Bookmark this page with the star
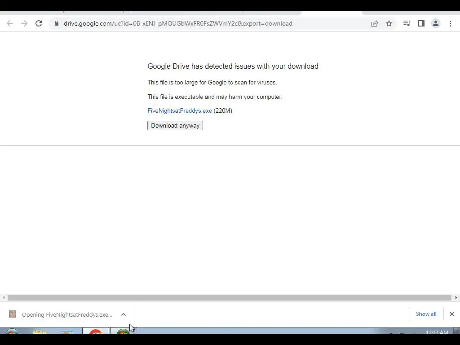Viewport: 460px width, 345px height. [x=389, y=23]
